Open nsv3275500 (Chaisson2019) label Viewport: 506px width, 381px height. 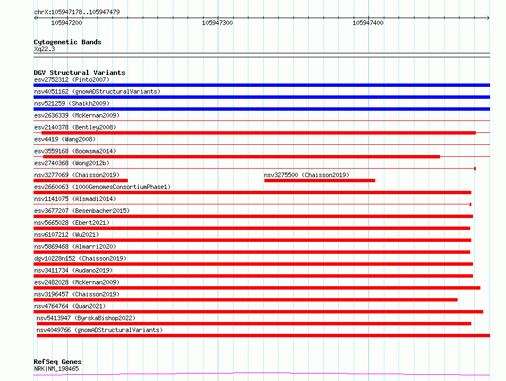[306, 175]
